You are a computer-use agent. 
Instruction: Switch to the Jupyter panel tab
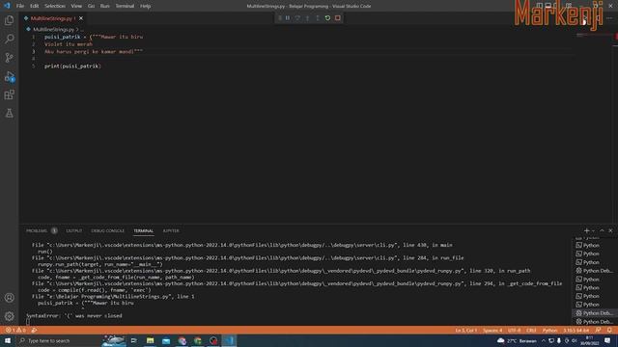(171, 231)
